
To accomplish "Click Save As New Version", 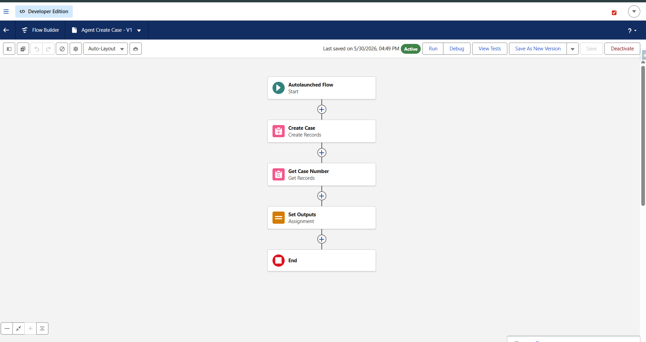I will (x=538, y=49).
